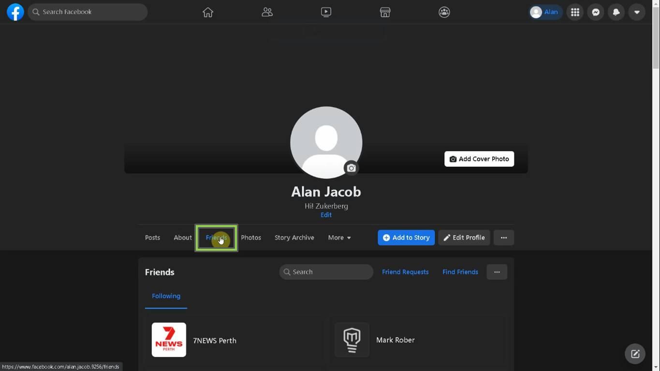This screenshot has height=371, width=660.
Task: Click Add to Story button
Action: point(406,238)
